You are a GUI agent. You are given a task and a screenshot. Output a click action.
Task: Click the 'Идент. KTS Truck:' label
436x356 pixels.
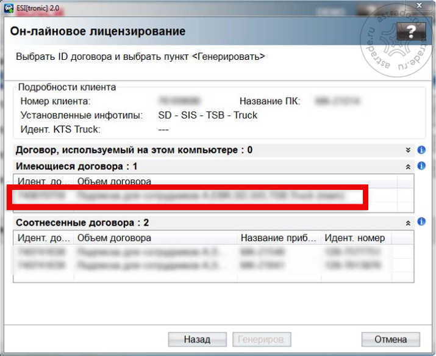60,129
